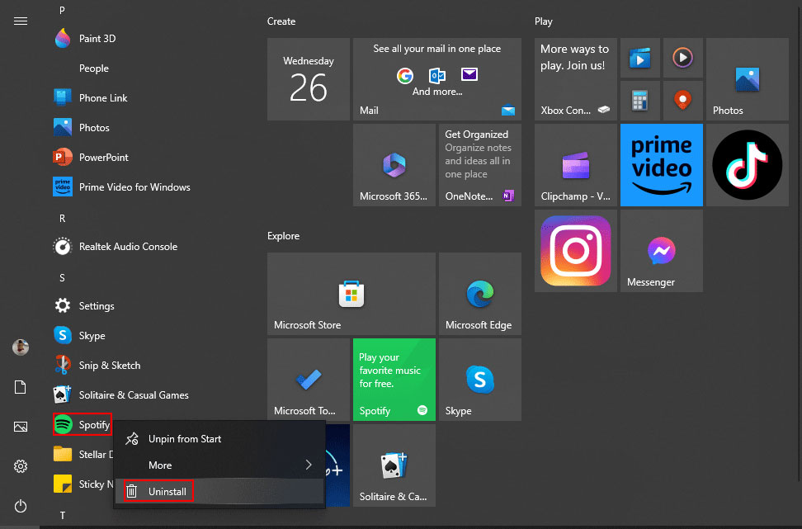Click the Paint 3D app icon
The width and height of the screenshot is (802, 529).
pyautogui.click(x=63, y=38)
